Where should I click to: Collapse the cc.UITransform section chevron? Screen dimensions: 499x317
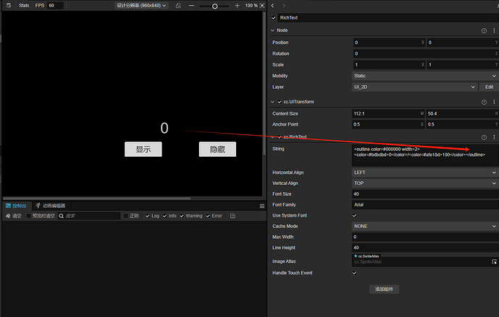pos(272,102)
